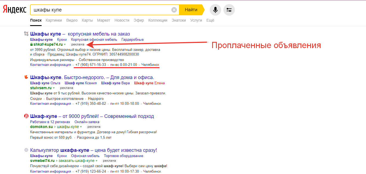This screenshot has width=366, height=174.
Task: Click the stulvsem.ru green URL
Action: 41,88
